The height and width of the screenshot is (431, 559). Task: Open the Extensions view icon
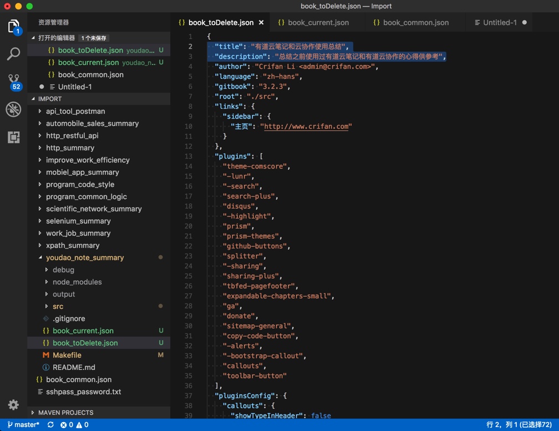[x=13, y=137]
